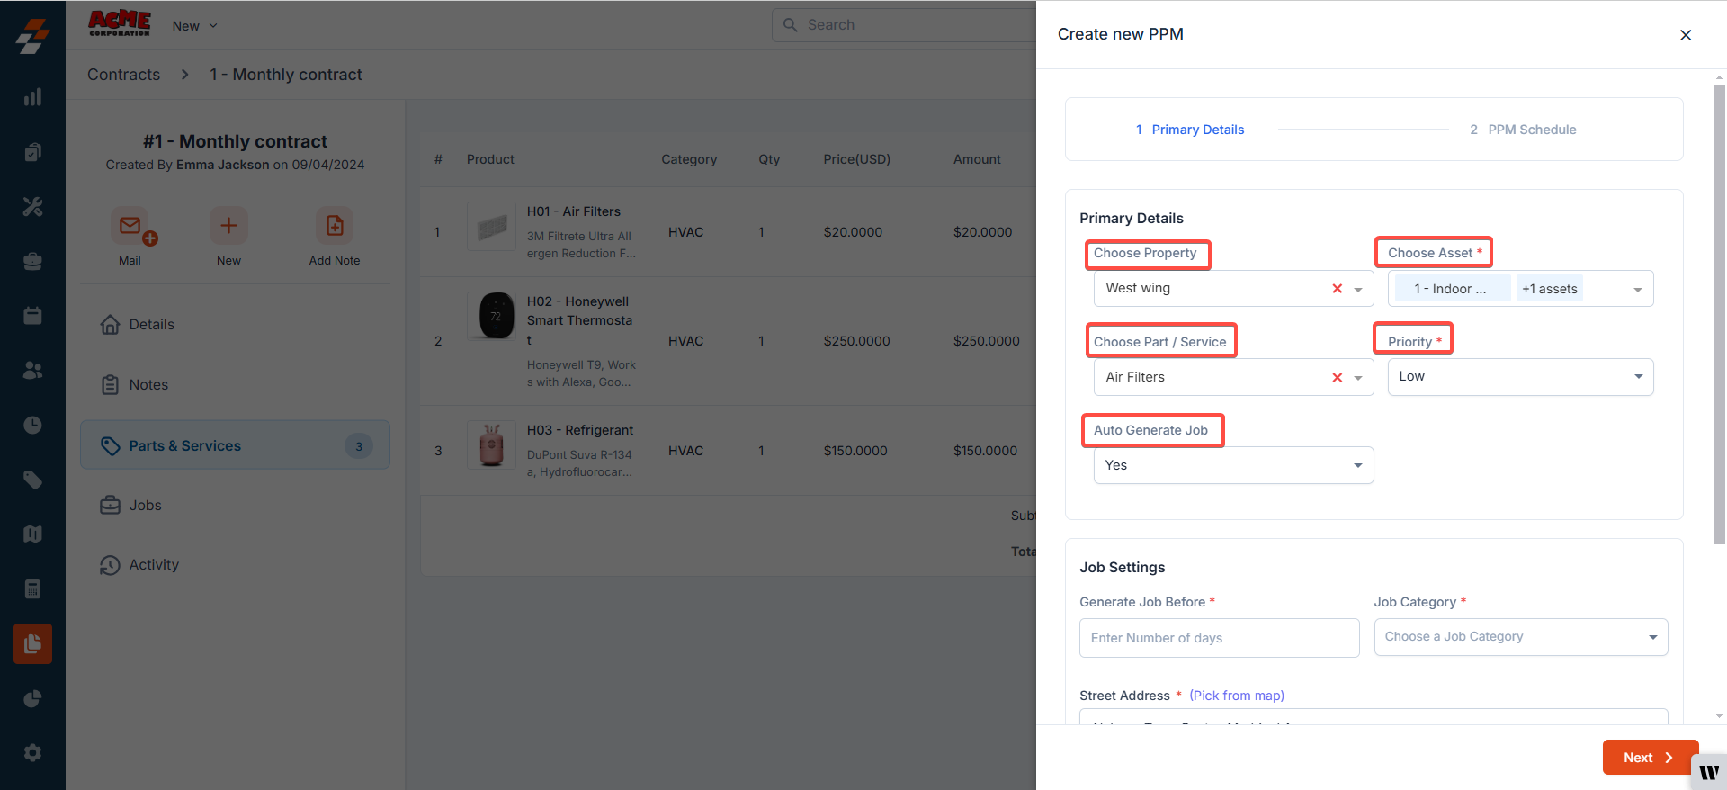Open the Priority dropdown showing Low

point(1520,377)
